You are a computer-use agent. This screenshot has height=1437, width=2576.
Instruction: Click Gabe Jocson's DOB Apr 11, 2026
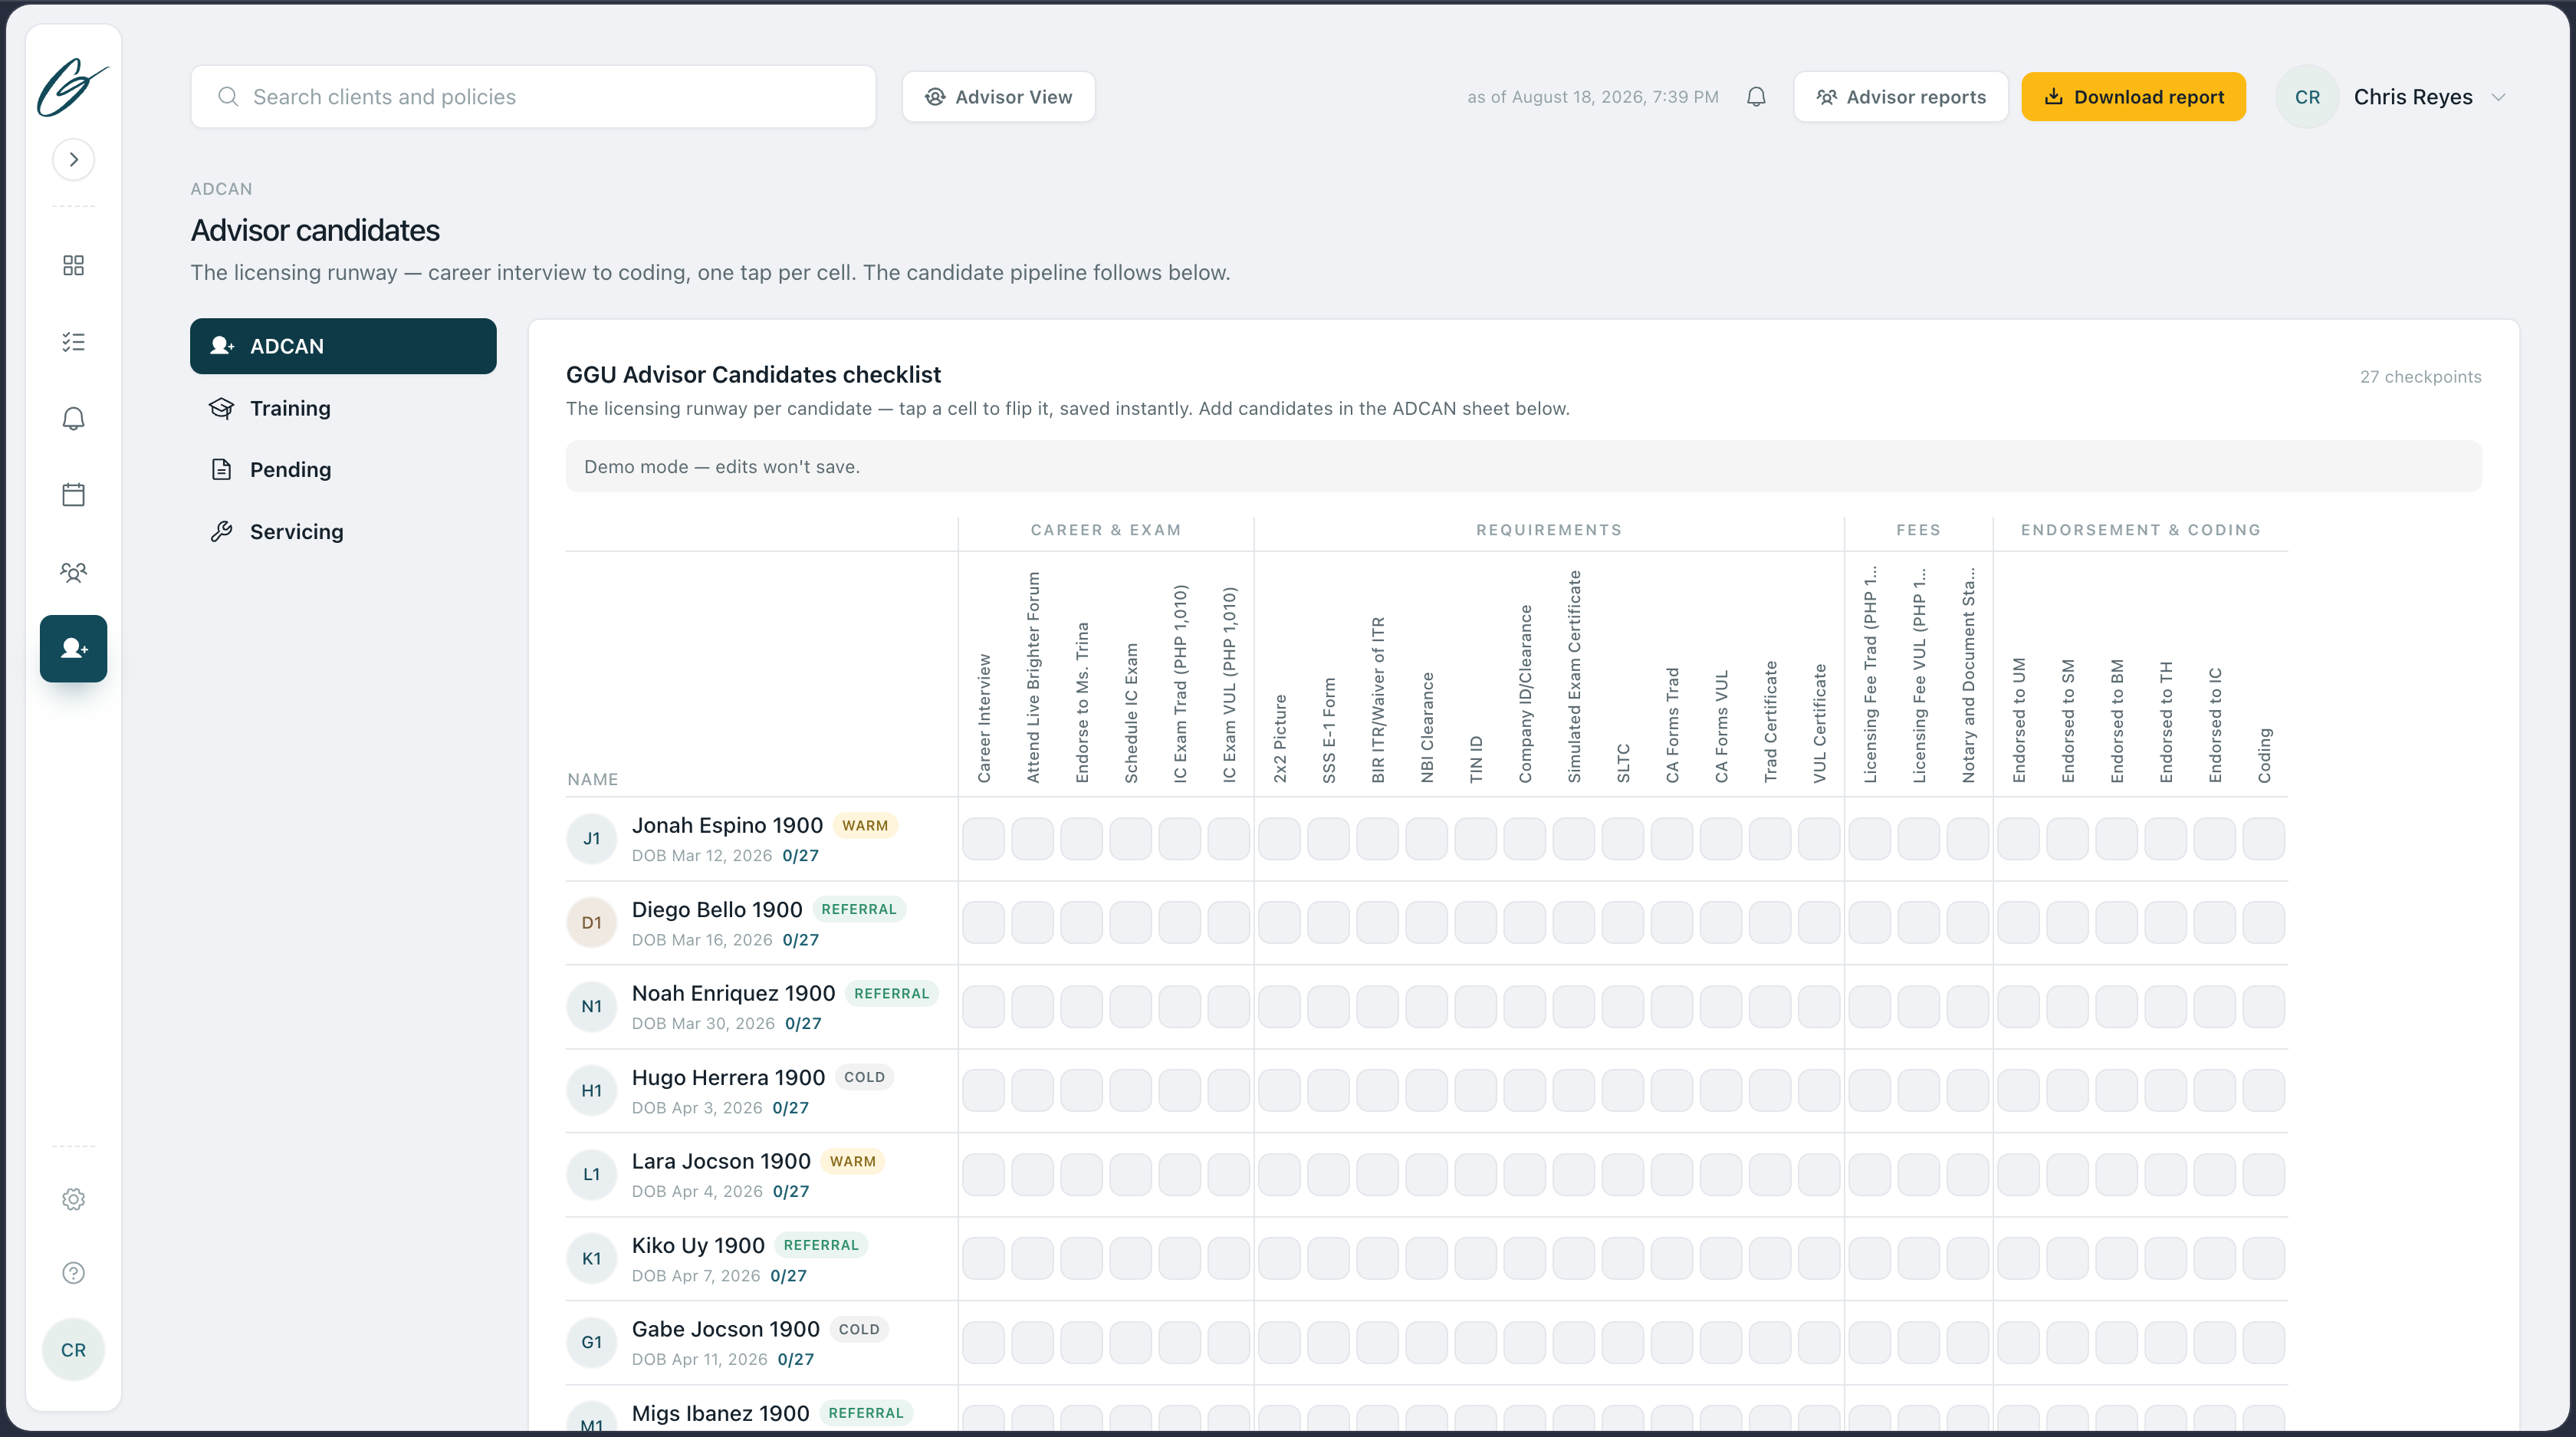(x=700, y=1359)
